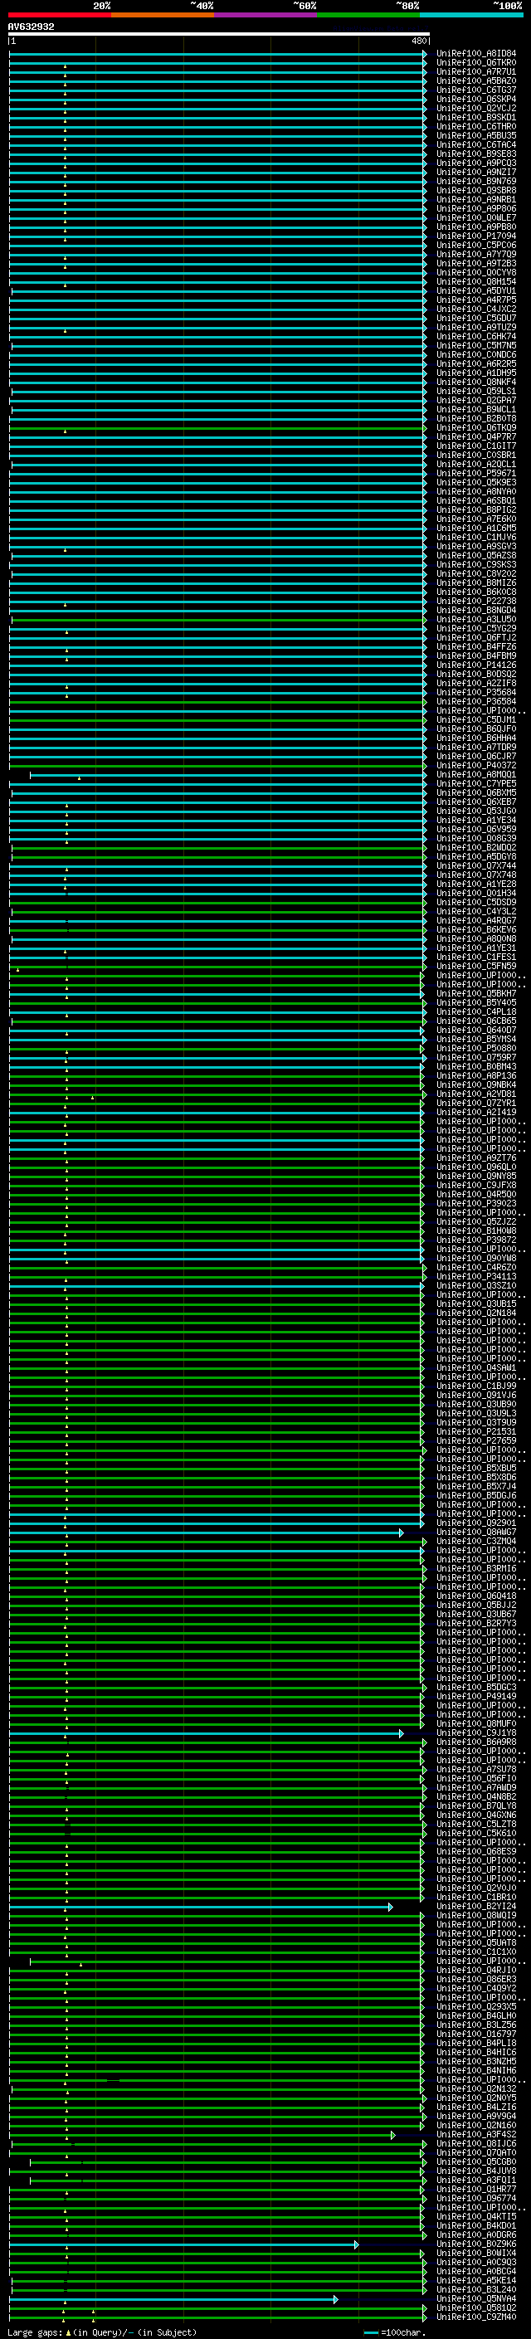This screenshot has width=531, height=2339.
Task: Open hit UniRef100_A5KE14
Action: pyautogui.click(x=476, y=2280)
